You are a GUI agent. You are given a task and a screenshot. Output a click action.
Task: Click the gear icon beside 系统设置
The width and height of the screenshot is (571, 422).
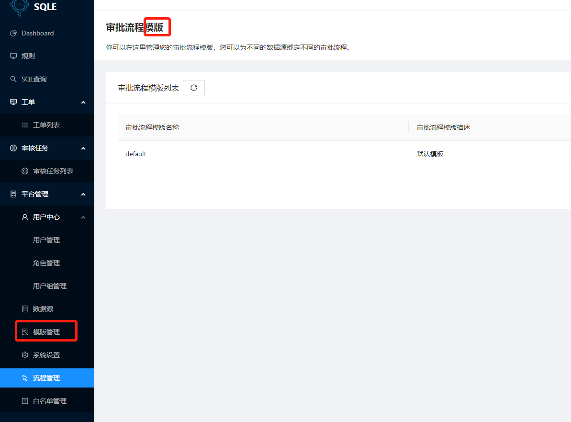(25, 355)
